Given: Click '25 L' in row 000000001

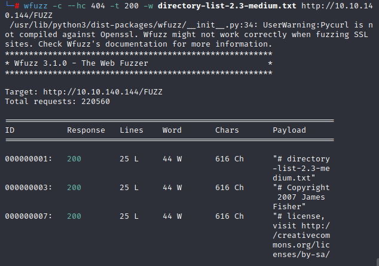Looking at the screenshot, I should (129, 159).
